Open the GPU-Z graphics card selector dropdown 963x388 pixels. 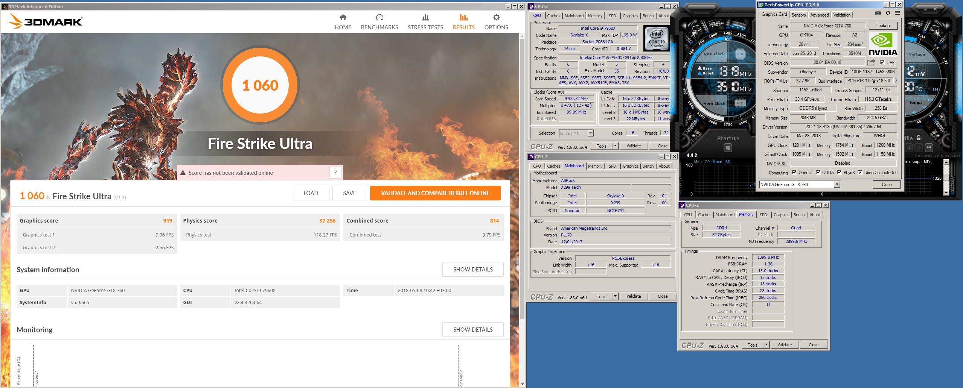click(x=837, y=184)
